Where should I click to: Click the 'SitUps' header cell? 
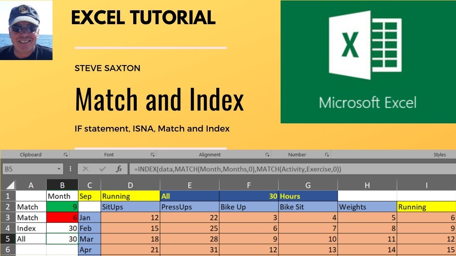130,207
